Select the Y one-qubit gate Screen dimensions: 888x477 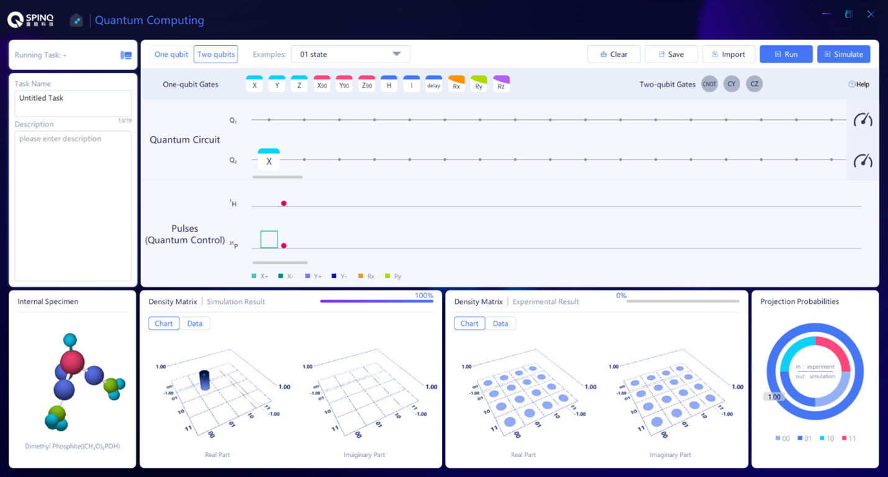[x=277, y=84]
